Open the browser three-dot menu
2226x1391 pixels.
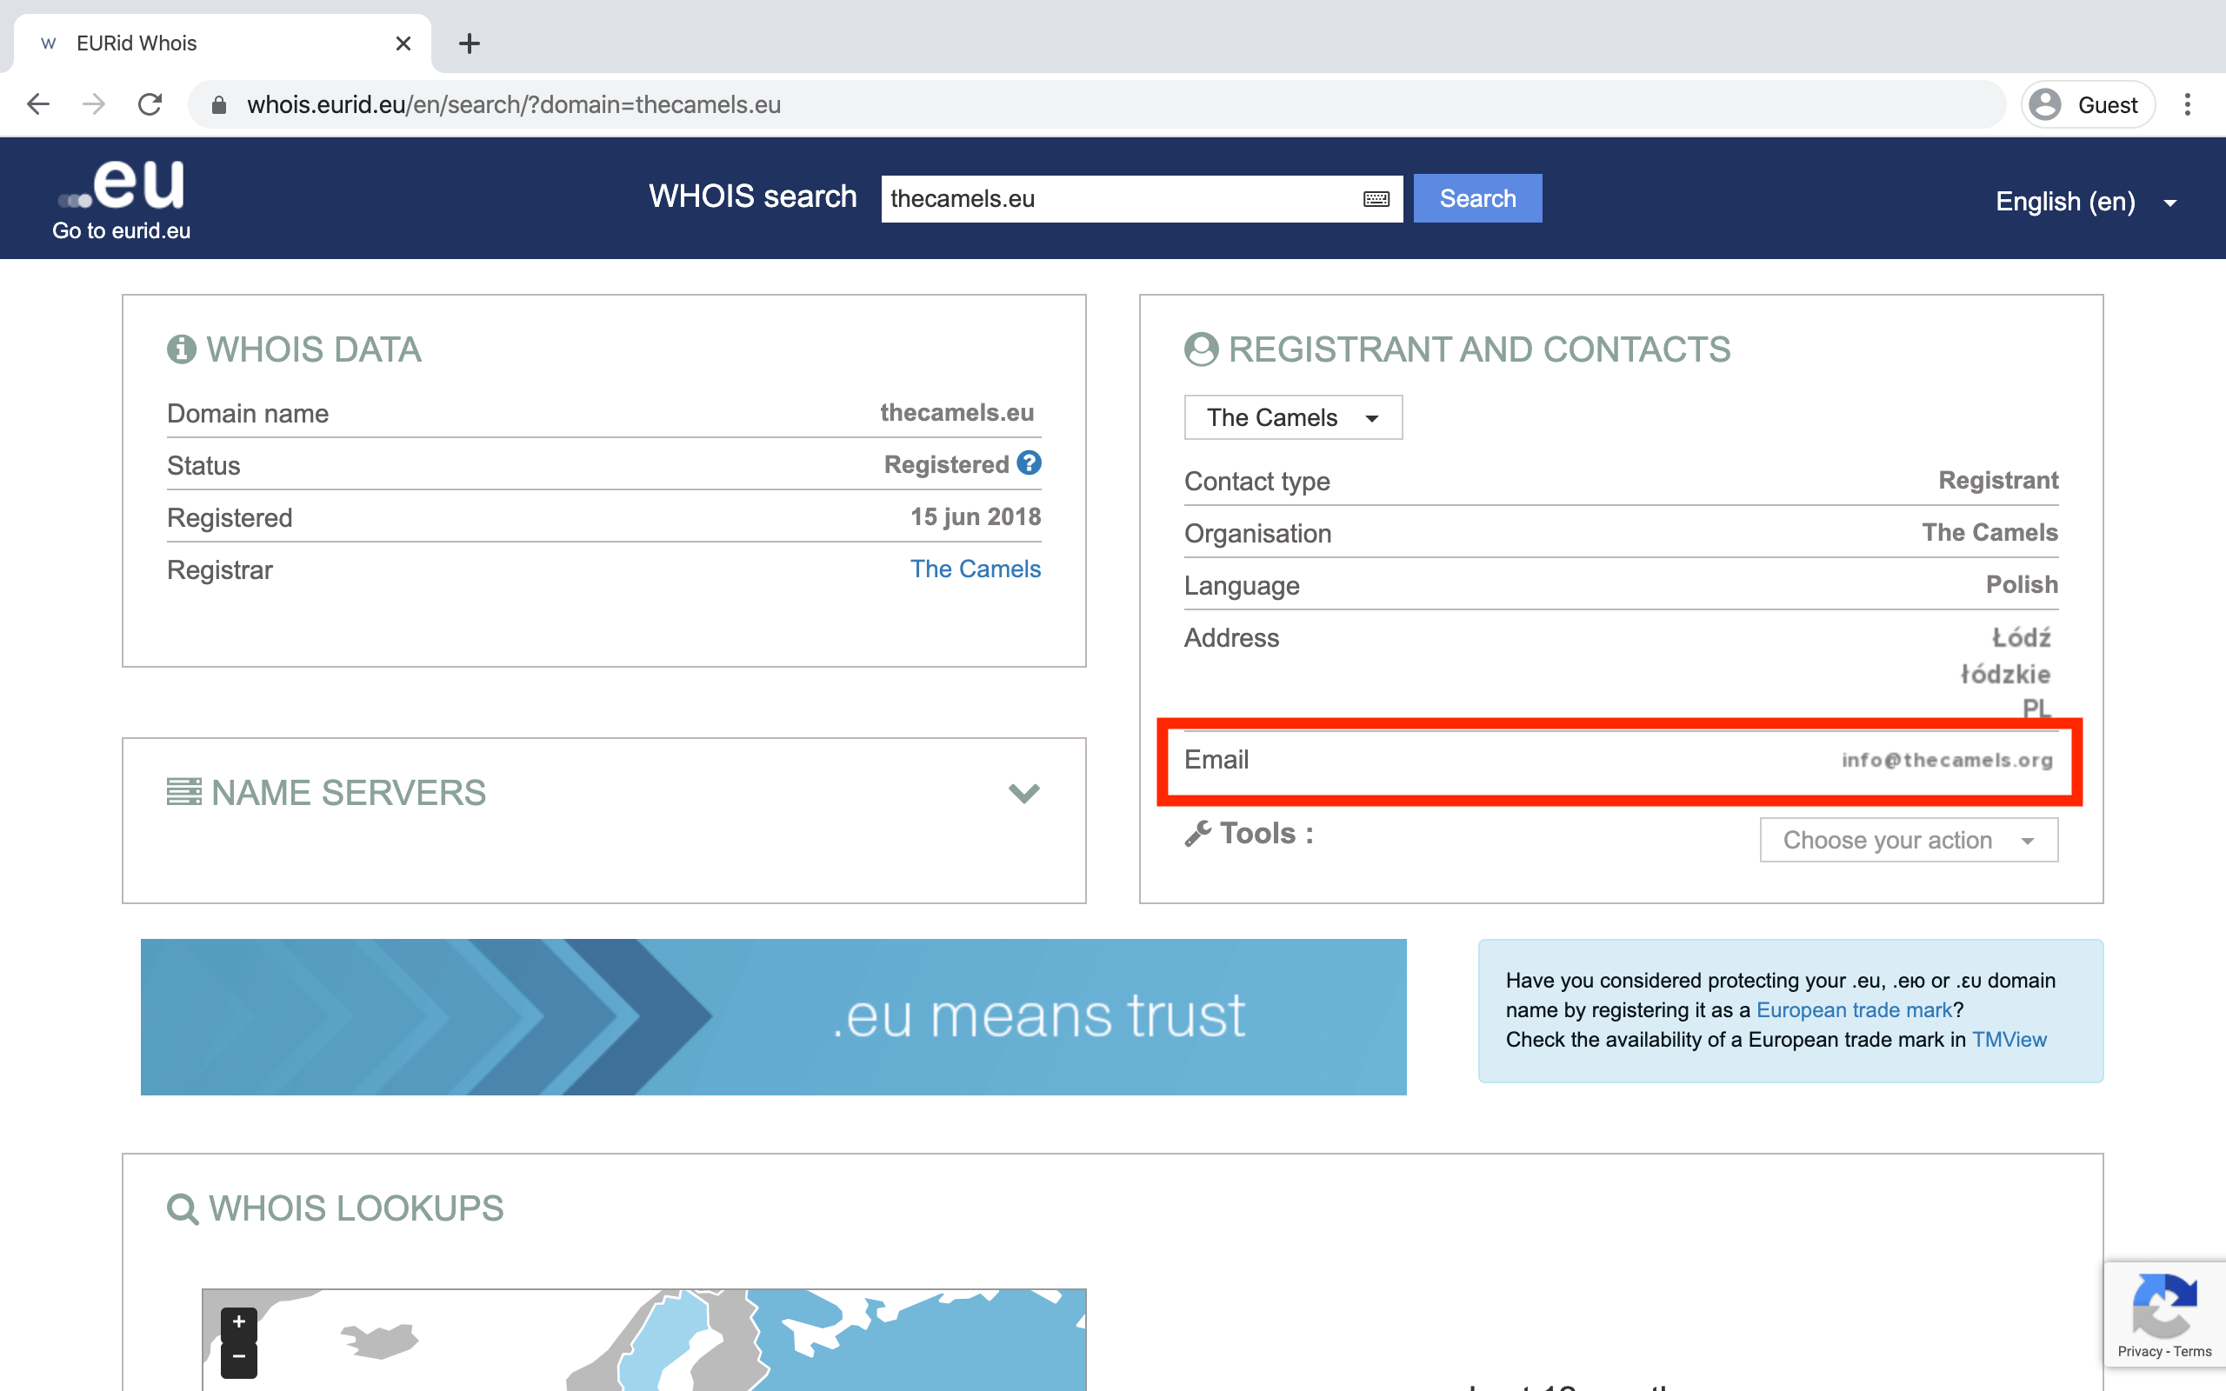click(x=2188, y=104)
